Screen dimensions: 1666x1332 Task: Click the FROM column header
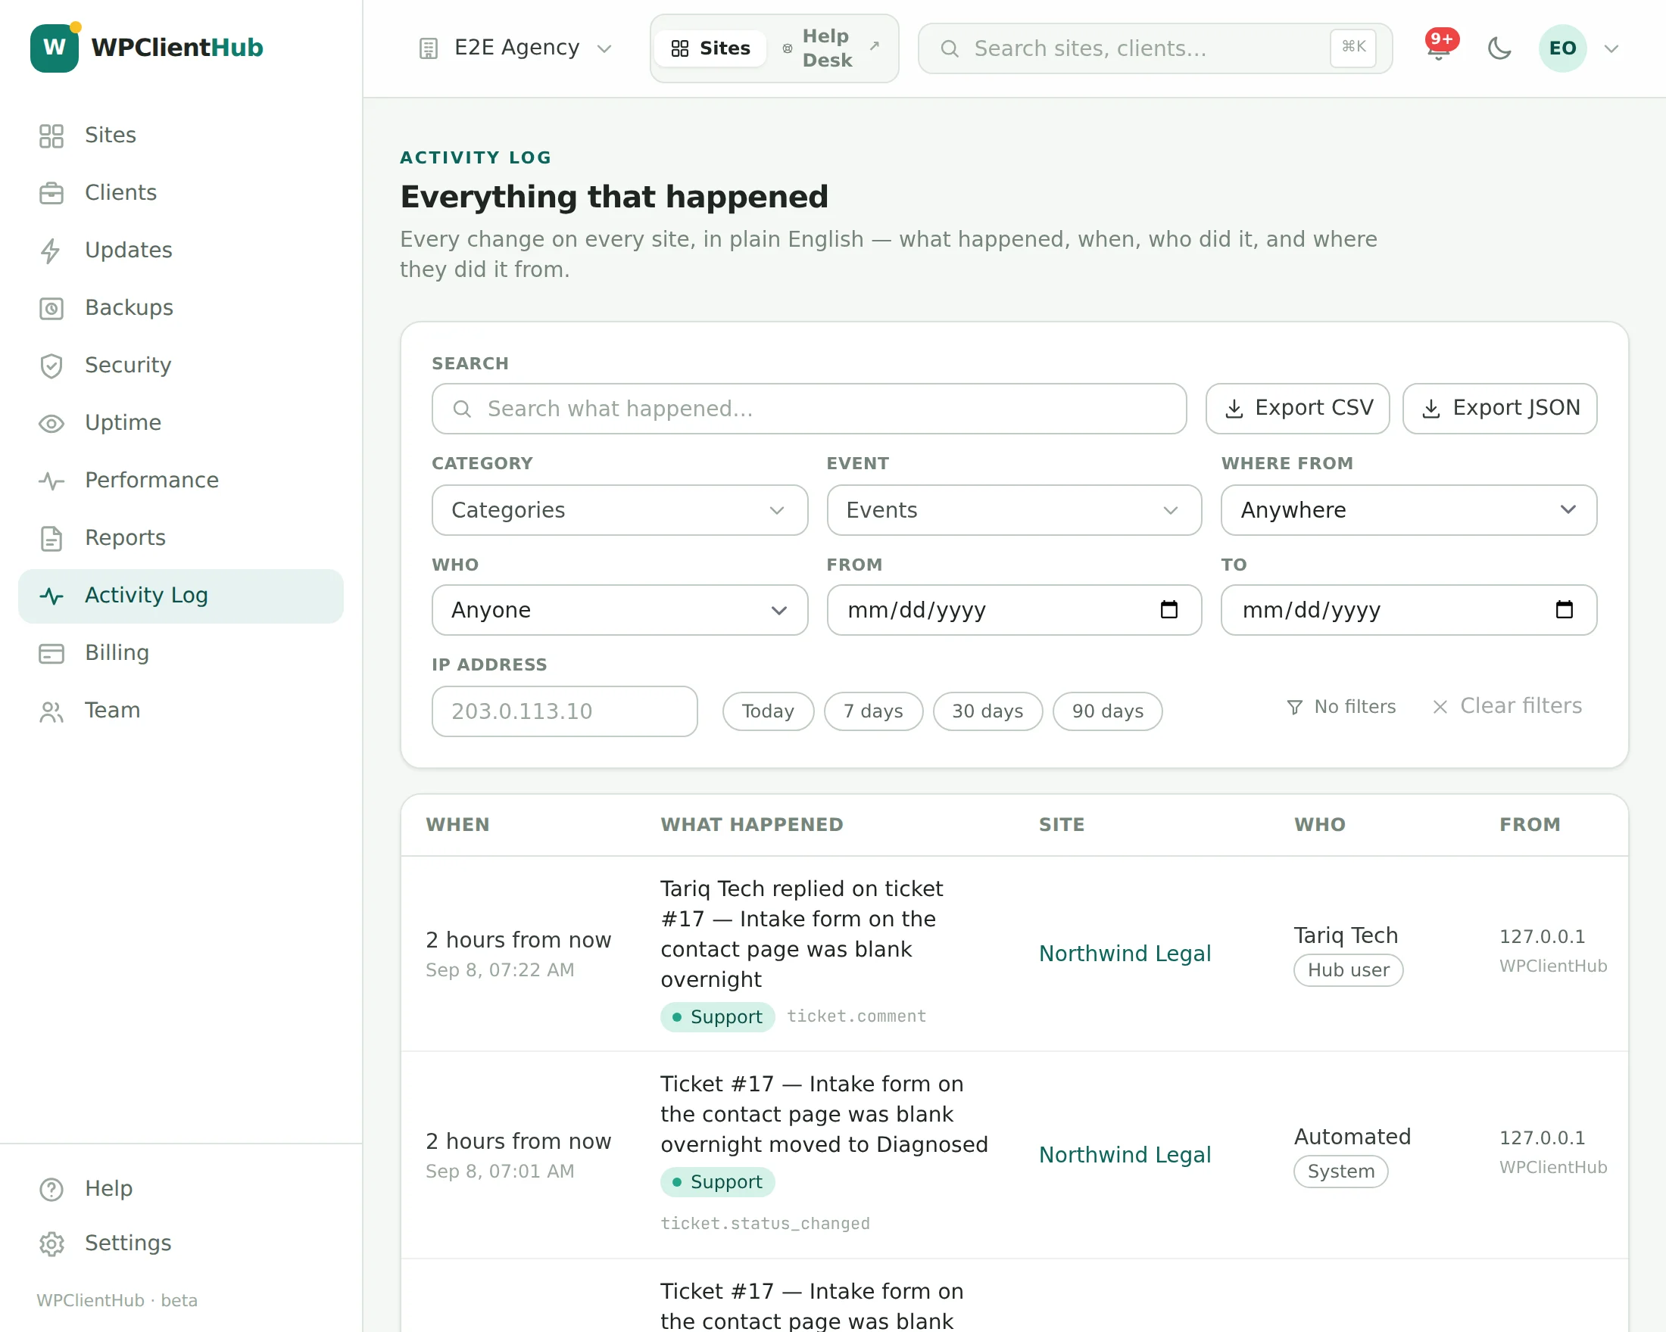[1530, 825]
